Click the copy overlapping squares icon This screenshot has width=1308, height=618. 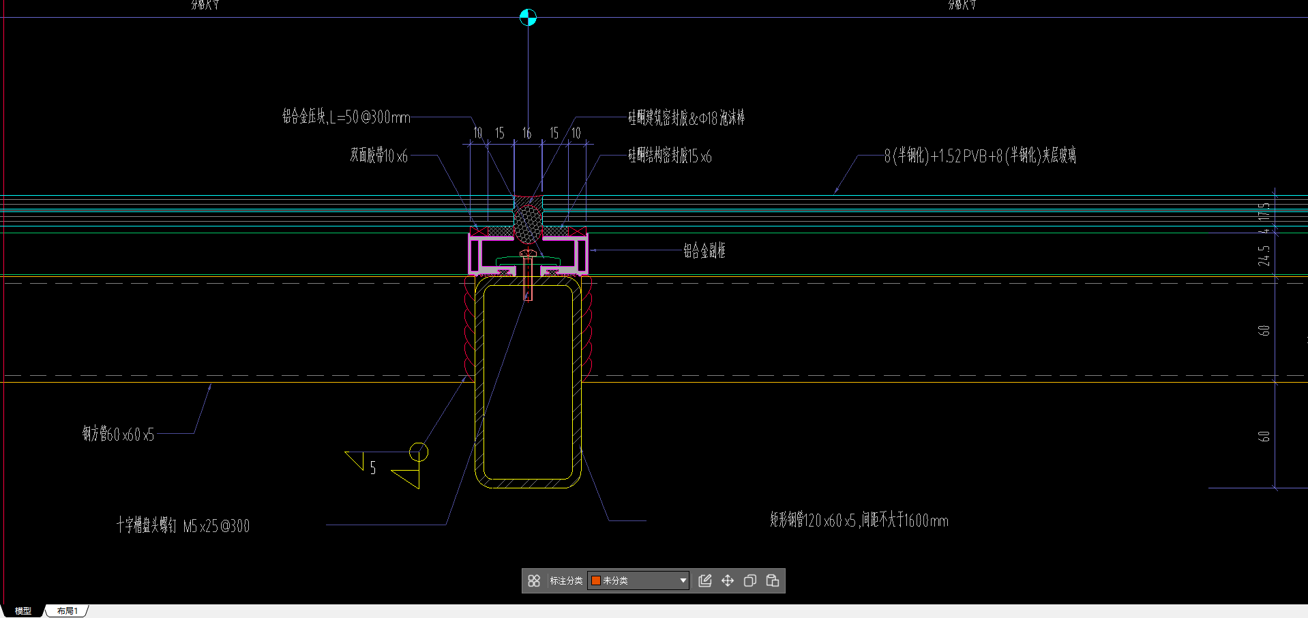point(750,580)
